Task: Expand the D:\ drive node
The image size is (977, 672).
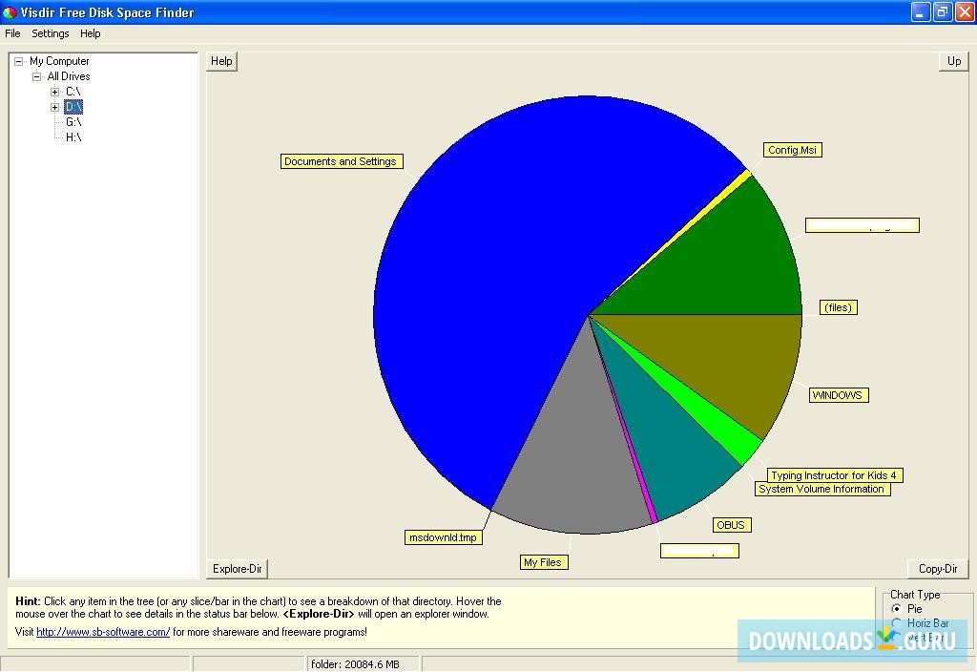Action: click(54, 107)
